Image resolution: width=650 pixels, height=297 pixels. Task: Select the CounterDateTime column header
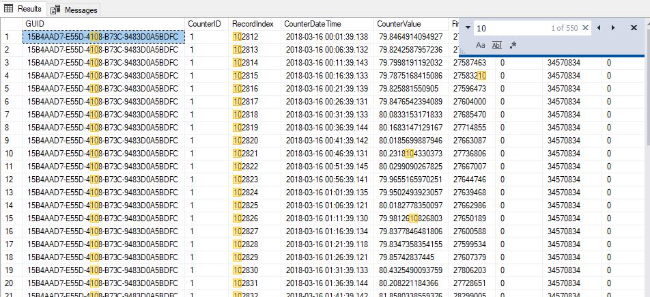coord(327,24)
